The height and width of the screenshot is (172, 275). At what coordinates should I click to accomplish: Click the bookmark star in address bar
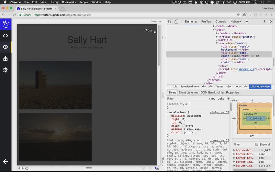click(238, 15)
